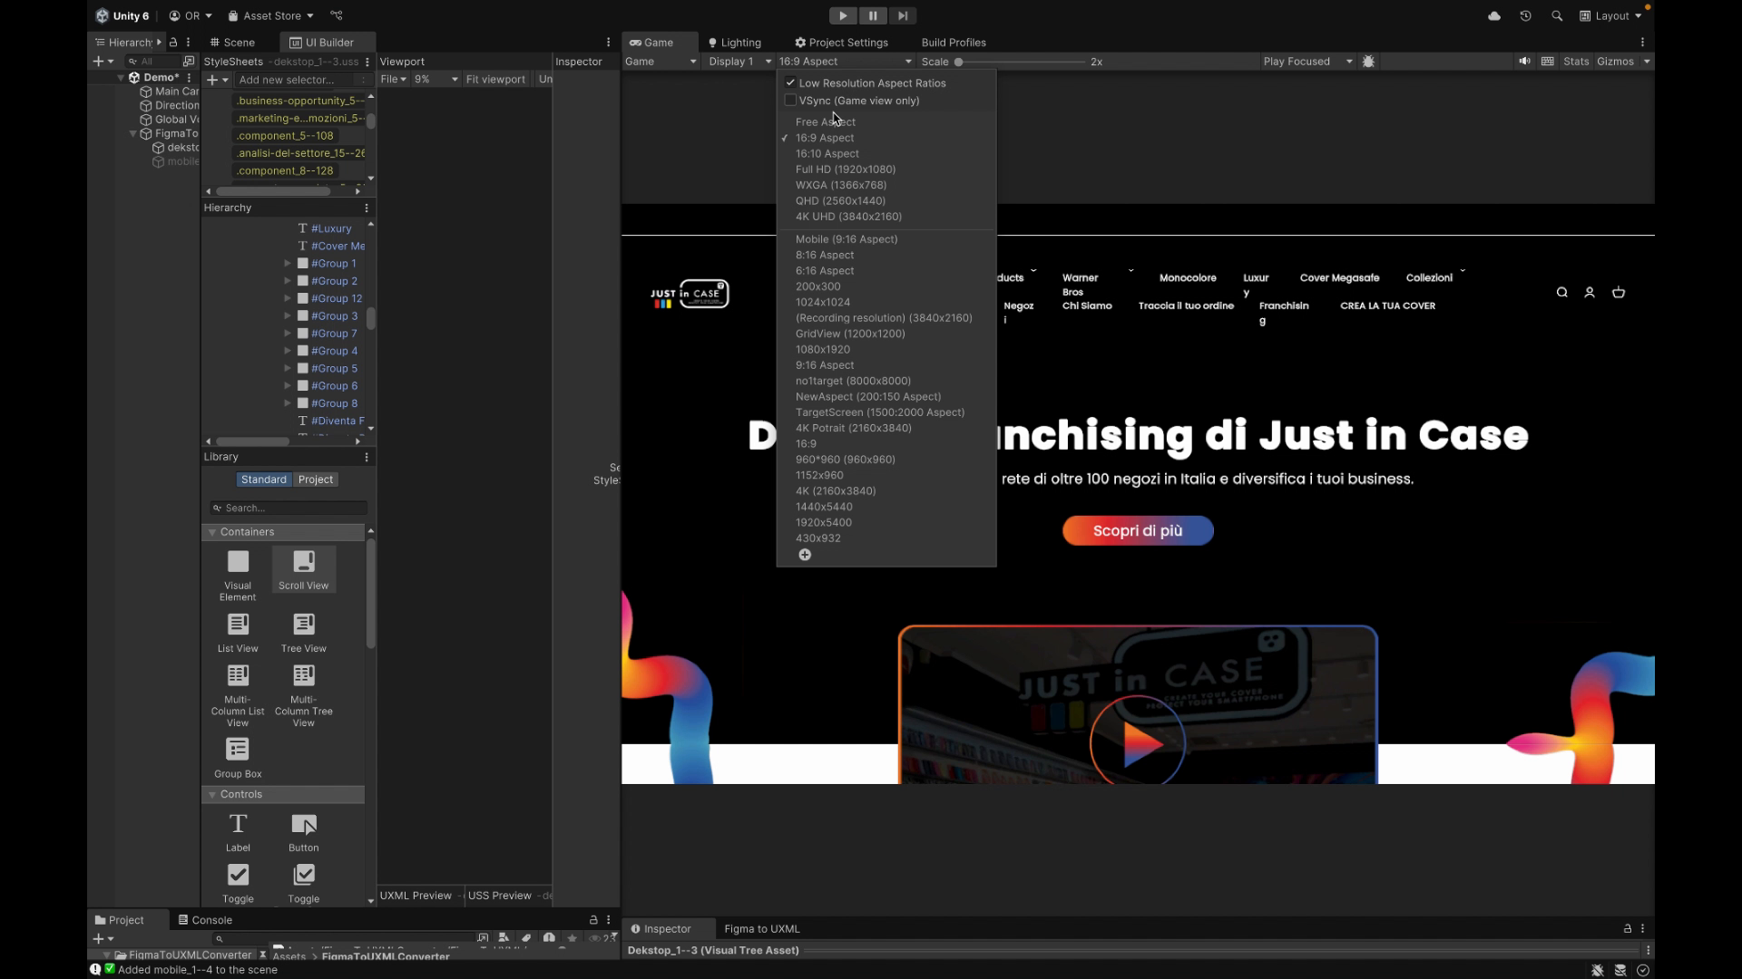The width and height of the screenshot is (1742, 979).
Task: Switch to the UI Builder tab
Action: tap(322, 43)
